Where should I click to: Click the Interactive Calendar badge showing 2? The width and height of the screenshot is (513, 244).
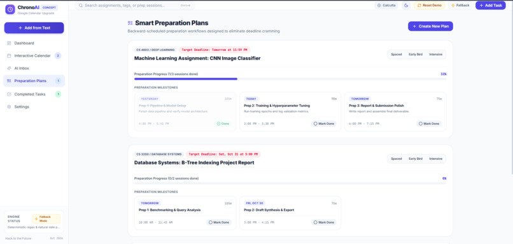[x=58, y=55]
